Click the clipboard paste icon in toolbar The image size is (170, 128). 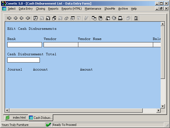[x=101, y=18]
